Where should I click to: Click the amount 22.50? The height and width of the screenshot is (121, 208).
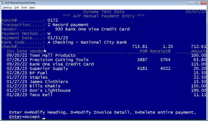[x=200, y=77]
